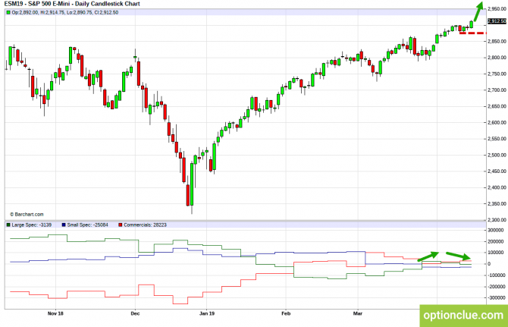This screenshot has height=327, width=508.
Task: Click the © Barchart.com credit text
Action: pyautogui.click(x=27, y=215)
